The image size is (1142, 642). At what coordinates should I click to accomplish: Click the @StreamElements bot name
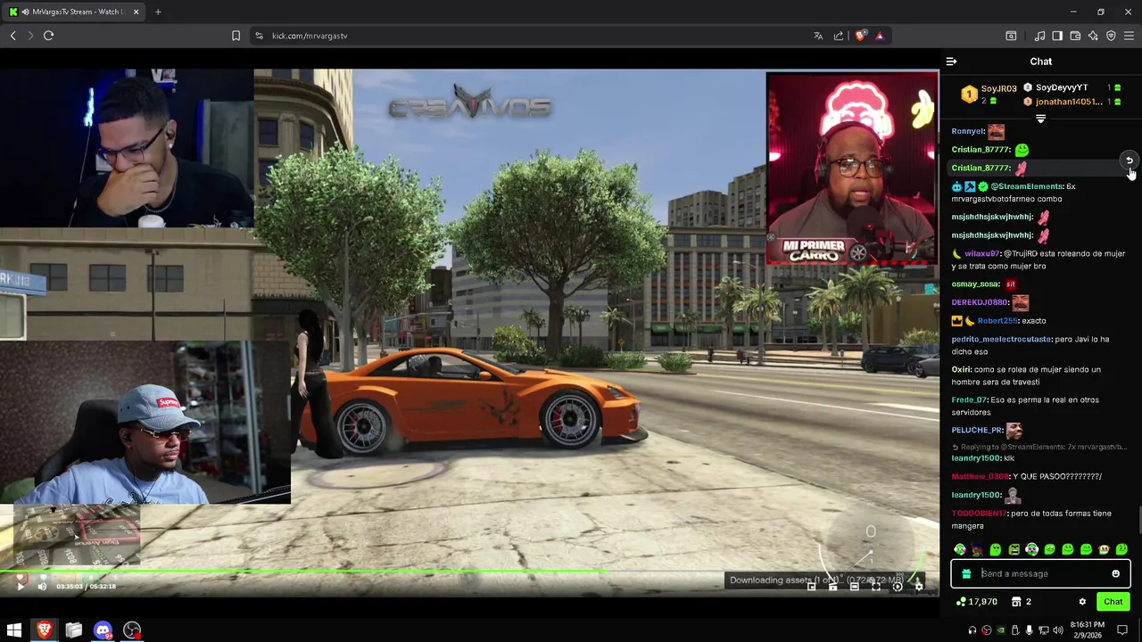1027,186
